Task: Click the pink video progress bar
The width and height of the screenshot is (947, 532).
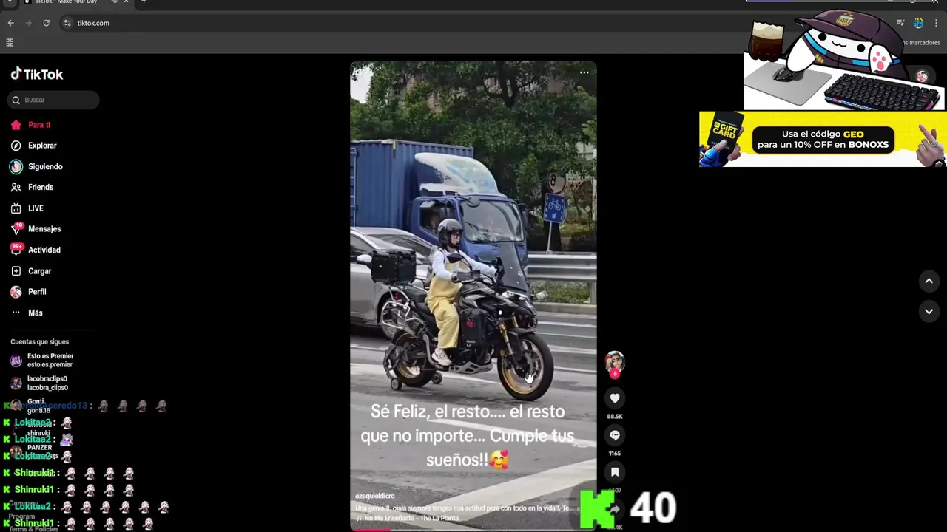Action: pos(370,529)
